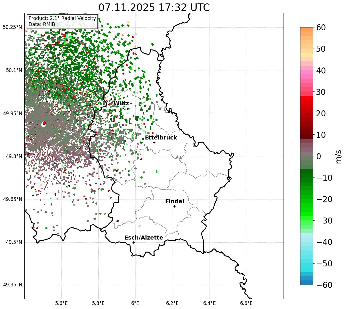Click the colorbar 60 tick label
Viewport: 345px width, 309px height.
(x=320, y=27)
